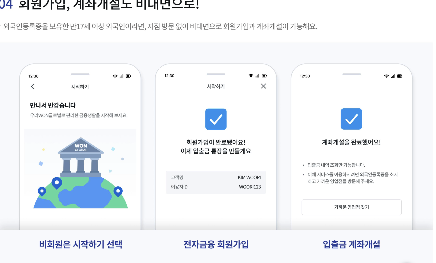Screen dimensions: 436x263
Task: Click the right map pin on globe
Action: (118, 191)
